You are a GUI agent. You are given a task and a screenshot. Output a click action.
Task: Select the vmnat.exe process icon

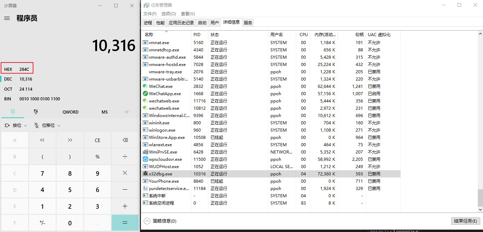click(x=145, y=42)
